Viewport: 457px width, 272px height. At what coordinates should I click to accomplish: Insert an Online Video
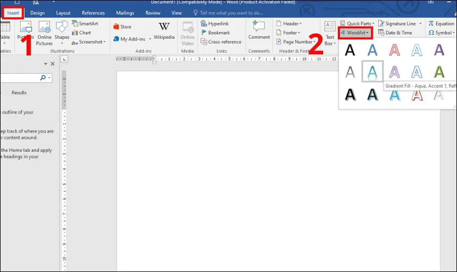click(x=187, y=33)
